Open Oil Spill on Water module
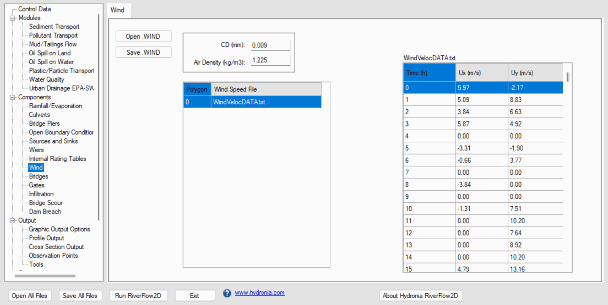The height and width of the screenshot is (305, 608). click(51, 62)
